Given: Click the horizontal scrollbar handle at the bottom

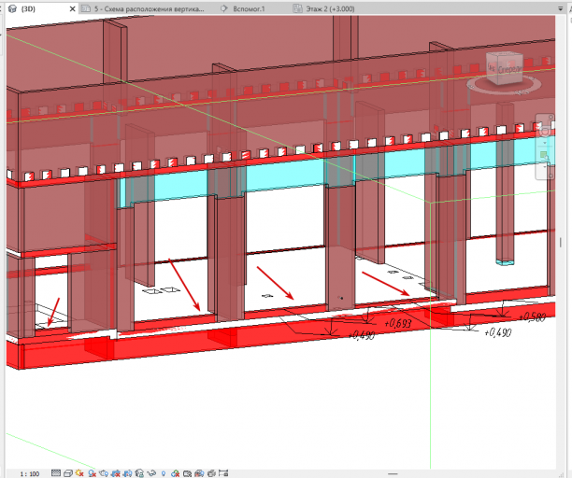Looking at the screenshot, I should pos(393,473).
